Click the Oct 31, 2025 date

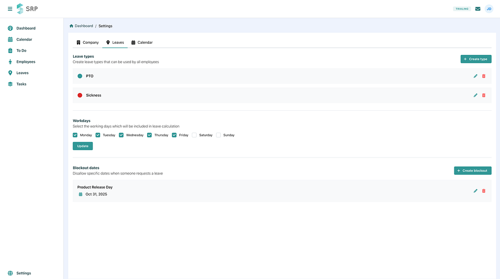tap(96, 194)
